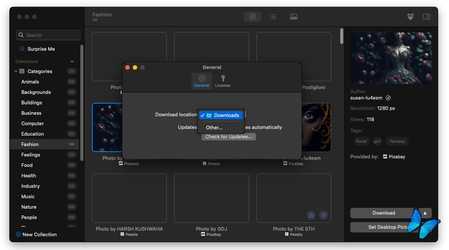Screen dimensions: 449x250
Task: Switch to grid view layout
Action: [252, 17]
